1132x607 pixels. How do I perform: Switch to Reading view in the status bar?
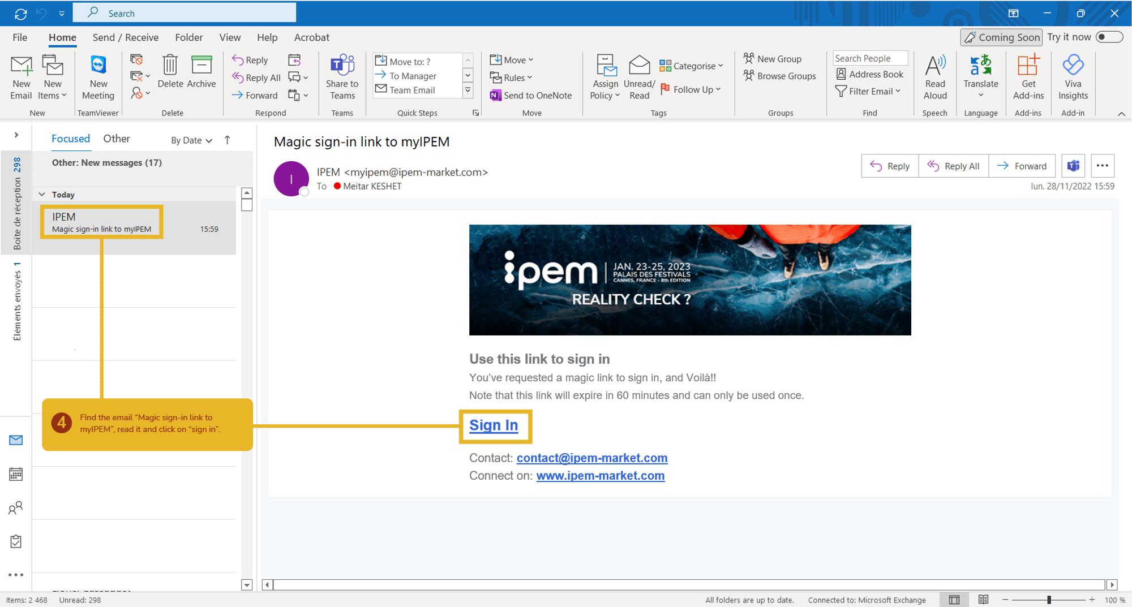point(983,600)
